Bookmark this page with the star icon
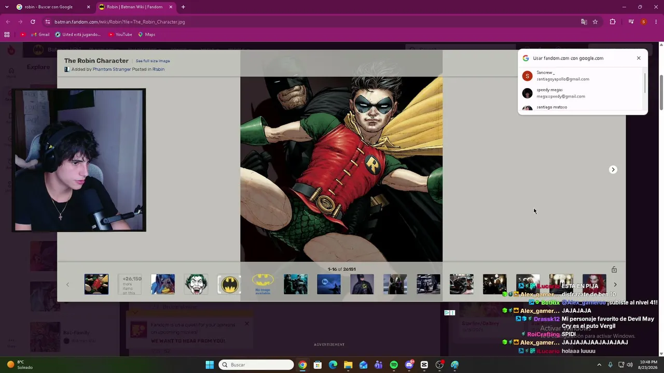Screen dimensions: 664x373 (x=595, y=22)
